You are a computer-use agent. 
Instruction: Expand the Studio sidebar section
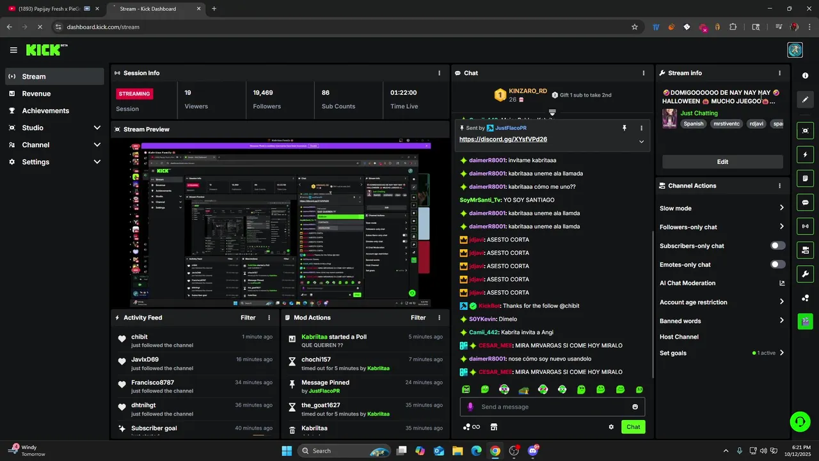97,127
